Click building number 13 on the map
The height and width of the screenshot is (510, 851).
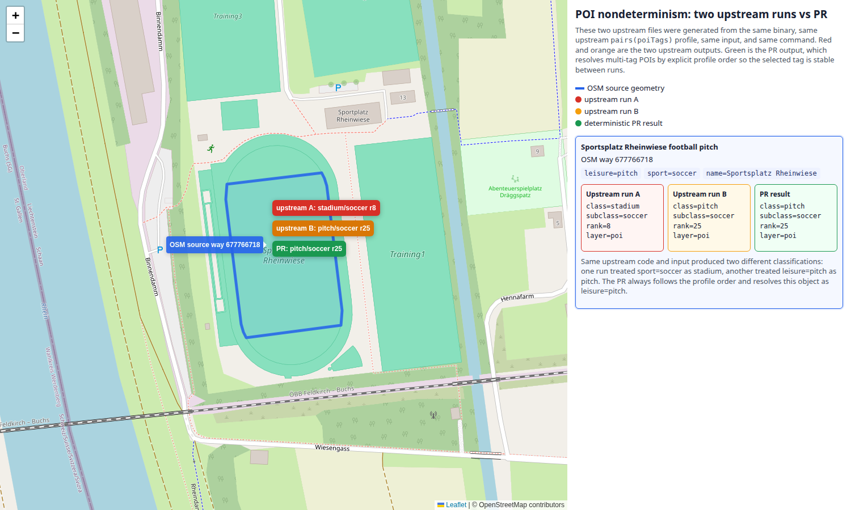403,97
